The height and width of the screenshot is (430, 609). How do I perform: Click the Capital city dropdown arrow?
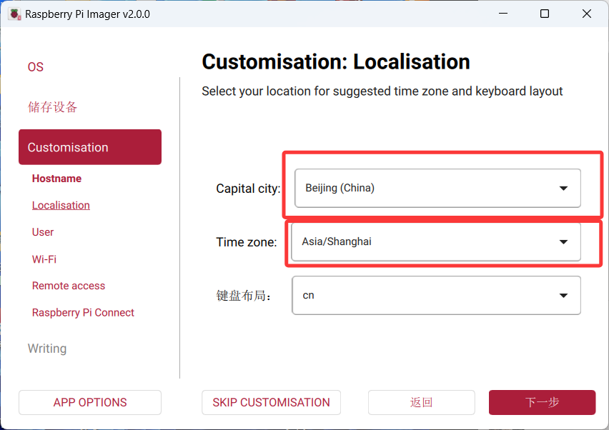(563, 189)
